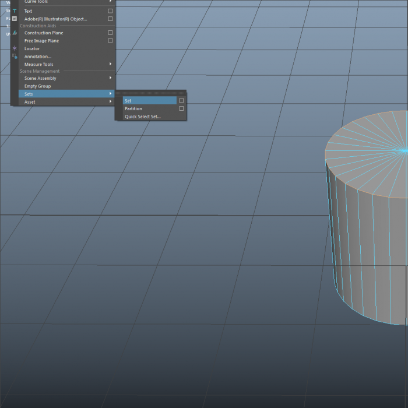
Task: Click the Adobe Illustrator Object icon
Action: [15, 19]
